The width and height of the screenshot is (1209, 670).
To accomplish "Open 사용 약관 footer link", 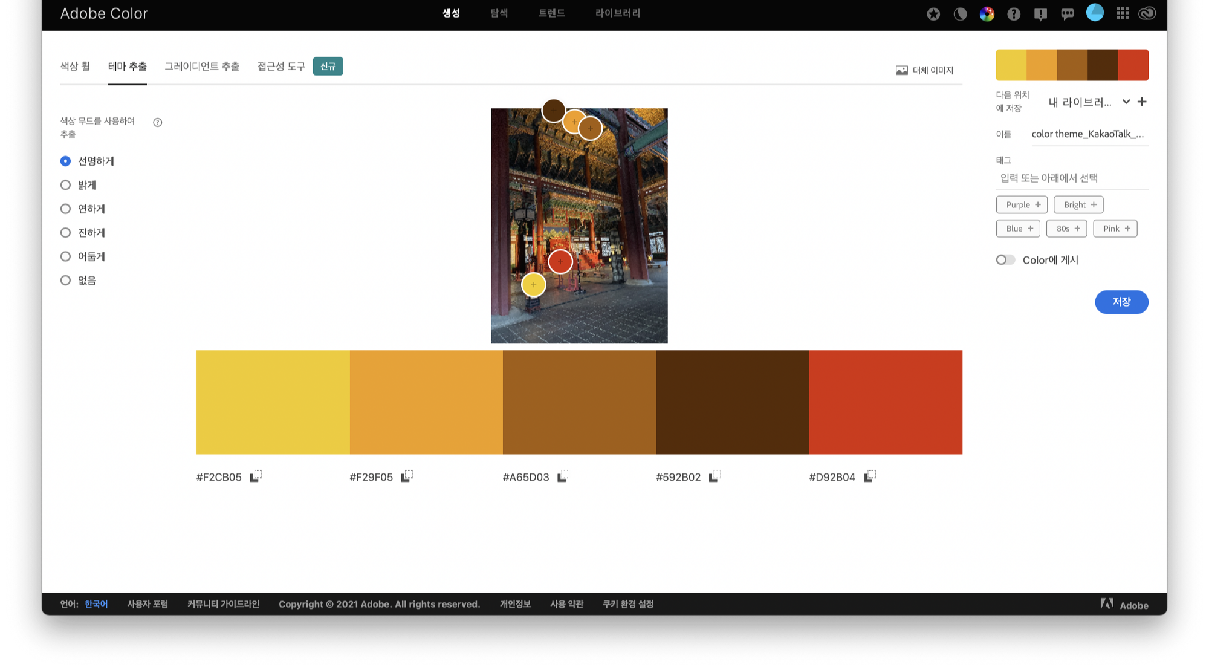I will 566,604.
